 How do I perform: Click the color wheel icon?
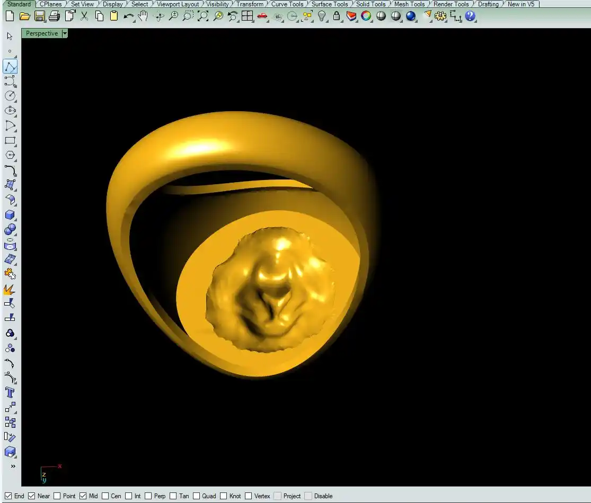point(366,16)
